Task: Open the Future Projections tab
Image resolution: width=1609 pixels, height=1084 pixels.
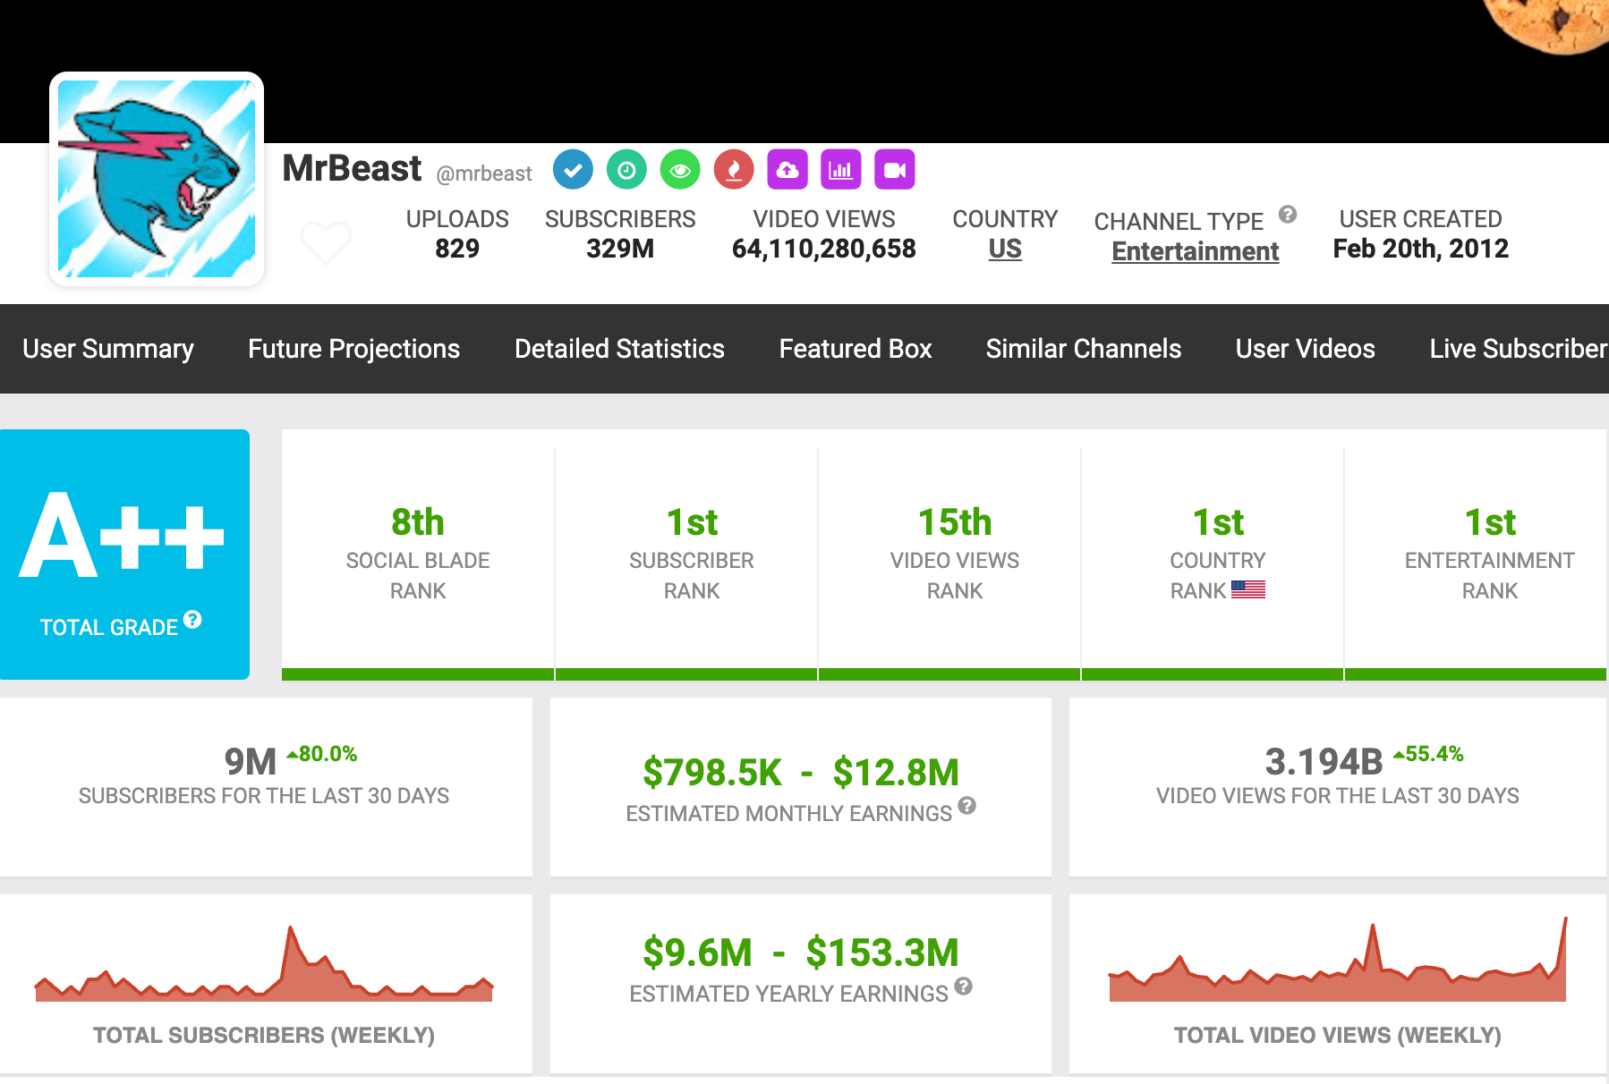Action: (353, 349)
